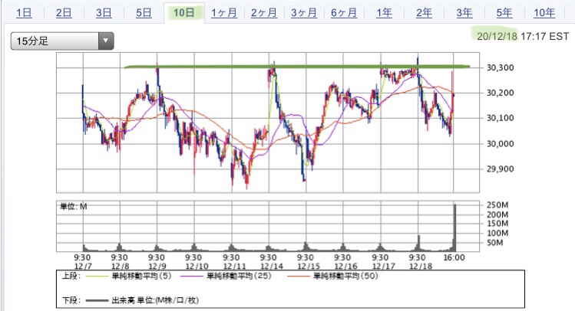Viewport: 575px width, 311px height.
Task: Open the 1ヶ月 chart range
Action: pyautogui.click(x=224, y=13)
